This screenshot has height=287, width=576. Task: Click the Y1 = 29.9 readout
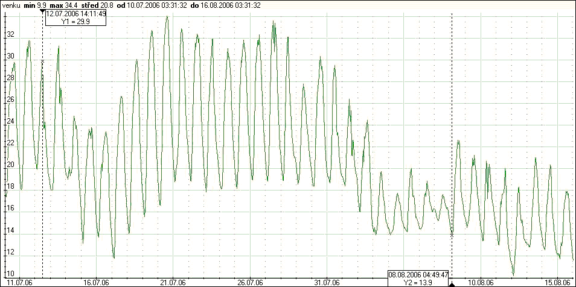pyautogui.click(x=75, y=20)
